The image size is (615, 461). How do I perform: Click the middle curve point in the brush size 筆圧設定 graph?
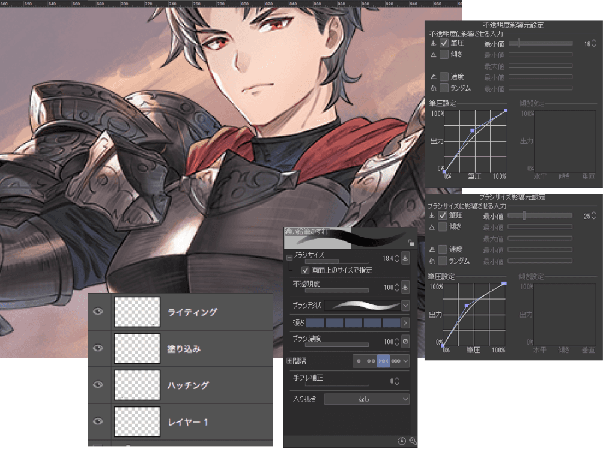(x=466, y=305)
